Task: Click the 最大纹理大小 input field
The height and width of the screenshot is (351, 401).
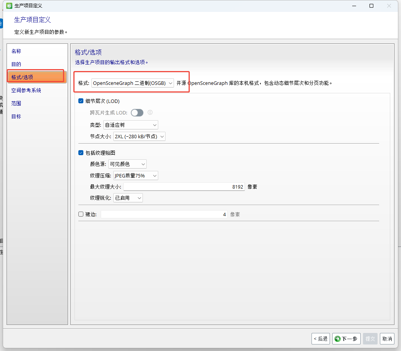Action: pyautogui.click(x=184, y=187)
